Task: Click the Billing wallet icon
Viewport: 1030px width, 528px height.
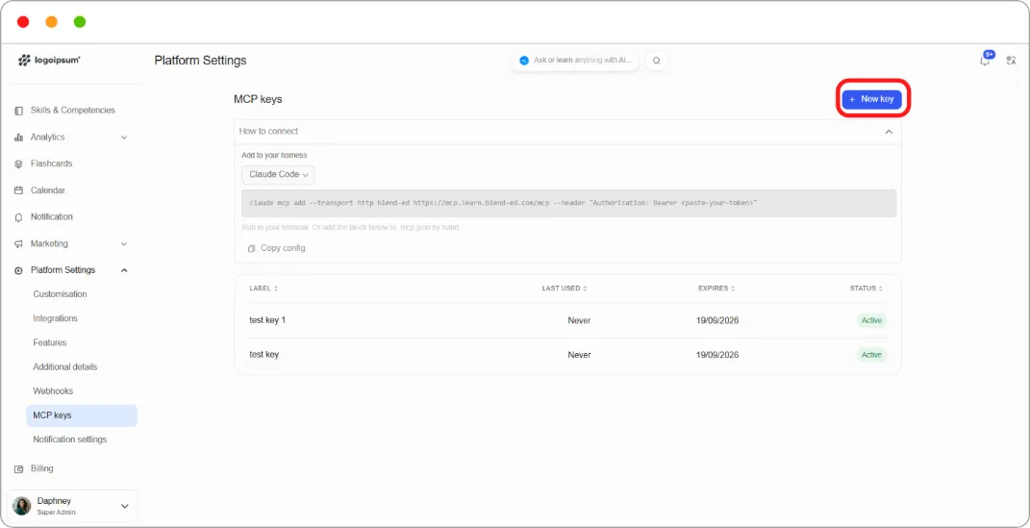Action: [x=18, y=469]
